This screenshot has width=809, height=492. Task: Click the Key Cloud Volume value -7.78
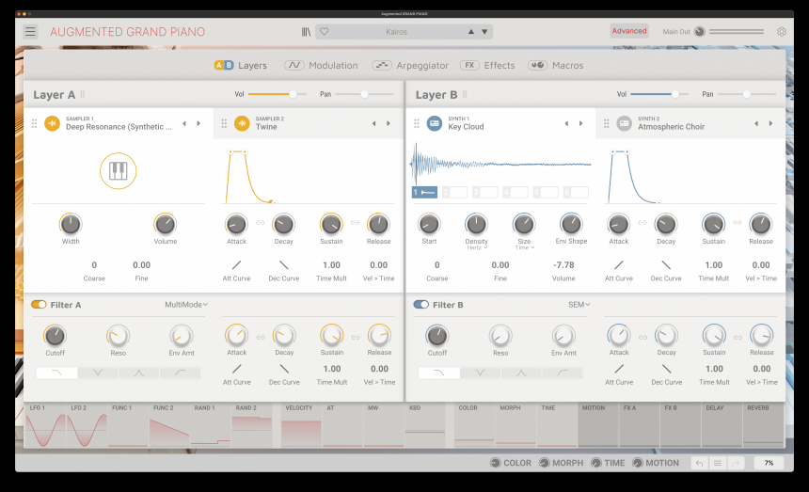click(x=563, y=265)
